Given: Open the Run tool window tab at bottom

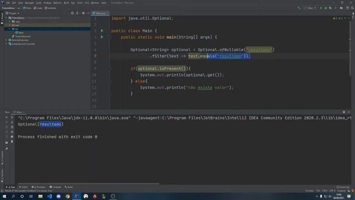Looking at the screenshot, I should [x=11, y=187].
